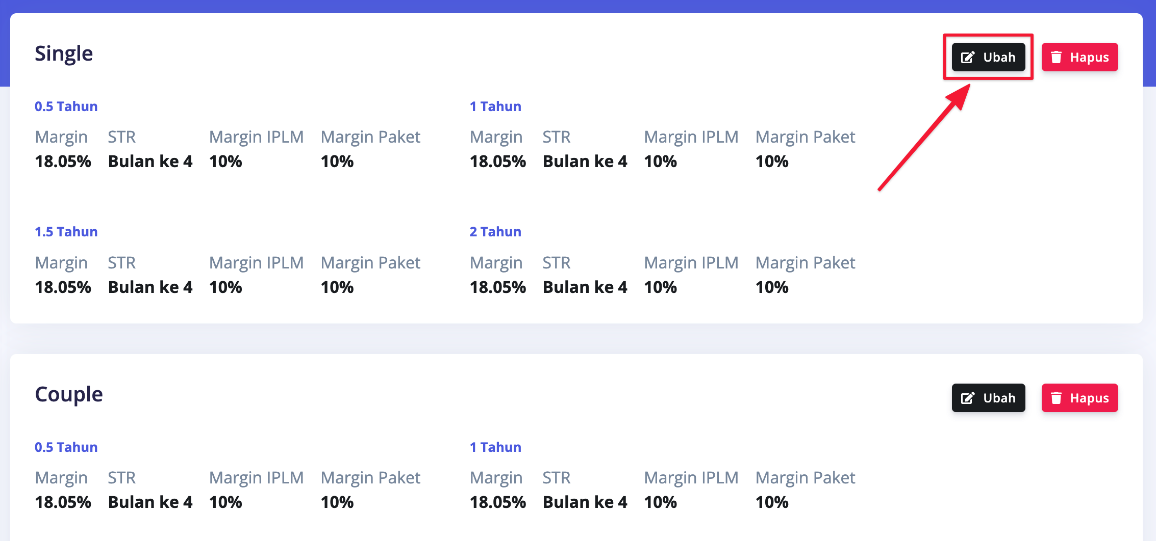The image size is (1156, 541).
Task: Click the 0.5 Tahun label under Couple
Action: pos(66,447)
